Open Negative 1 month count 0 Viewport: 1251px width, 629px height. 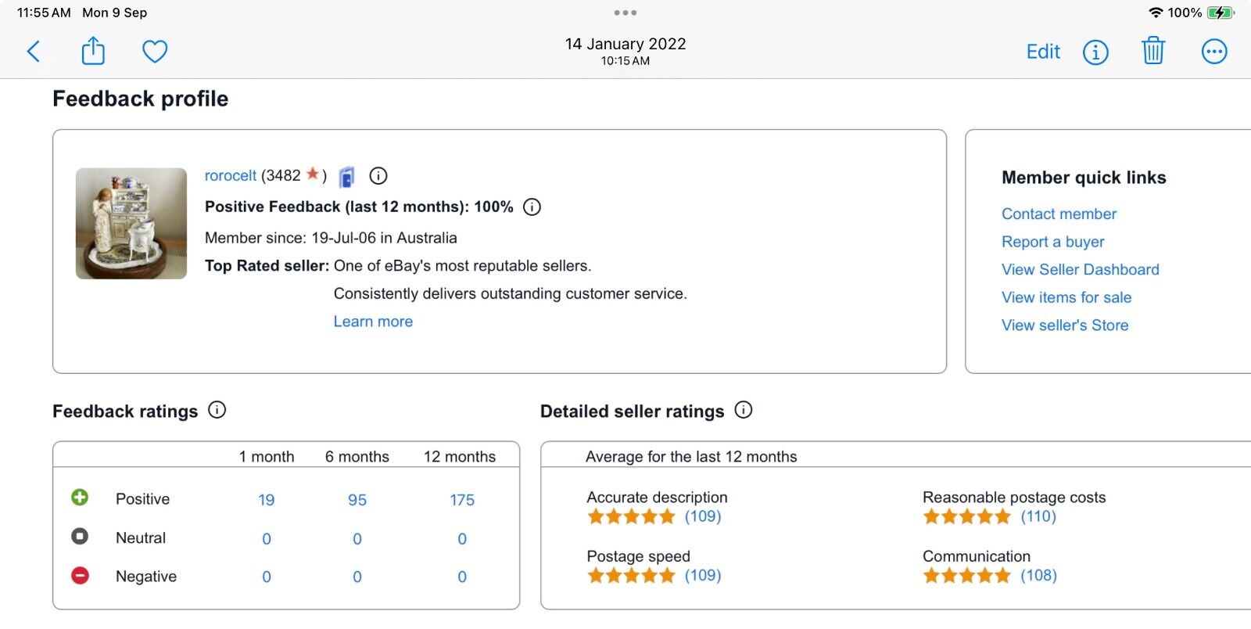(267, 577)
